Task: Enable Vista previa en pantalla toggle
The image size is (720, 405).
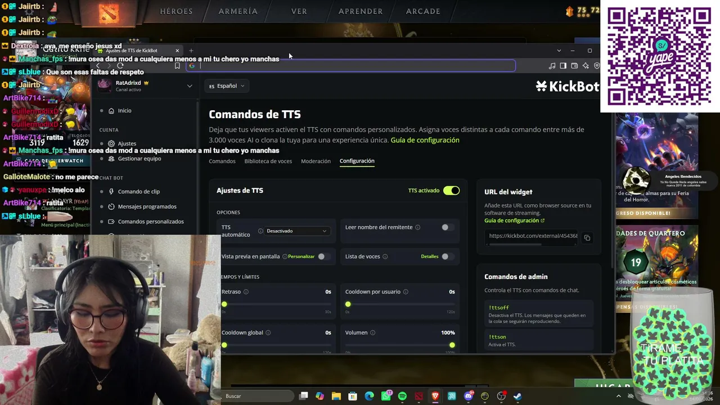Action: coord(323,256)
